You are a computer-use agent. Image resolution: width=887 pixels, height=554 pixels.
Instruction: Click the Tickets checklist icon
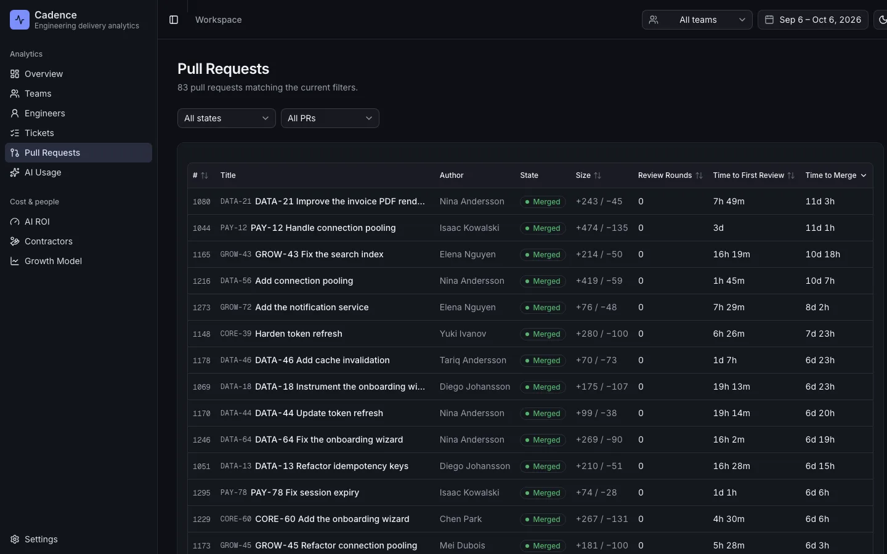pos(15,133)
